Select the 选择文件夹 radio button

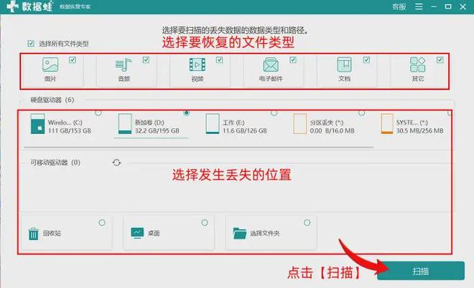coord(307,223)
